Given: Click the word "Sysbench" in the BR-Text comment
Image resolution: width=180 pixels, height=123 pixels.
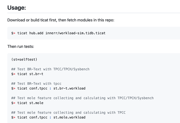Looking at the screenshot, I should [x=81, y=69].
